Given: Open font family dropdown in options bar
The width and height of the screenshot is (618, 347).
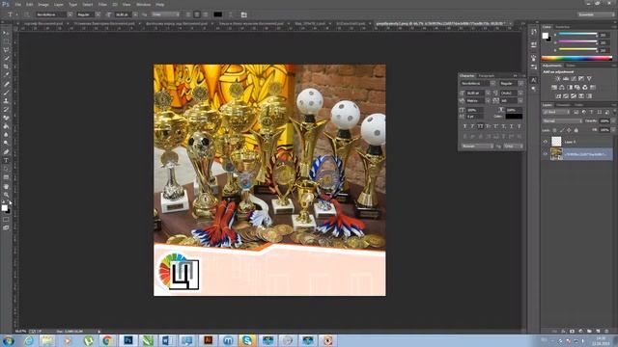Looking at the screenshot, I should click(x=70, y=14).
